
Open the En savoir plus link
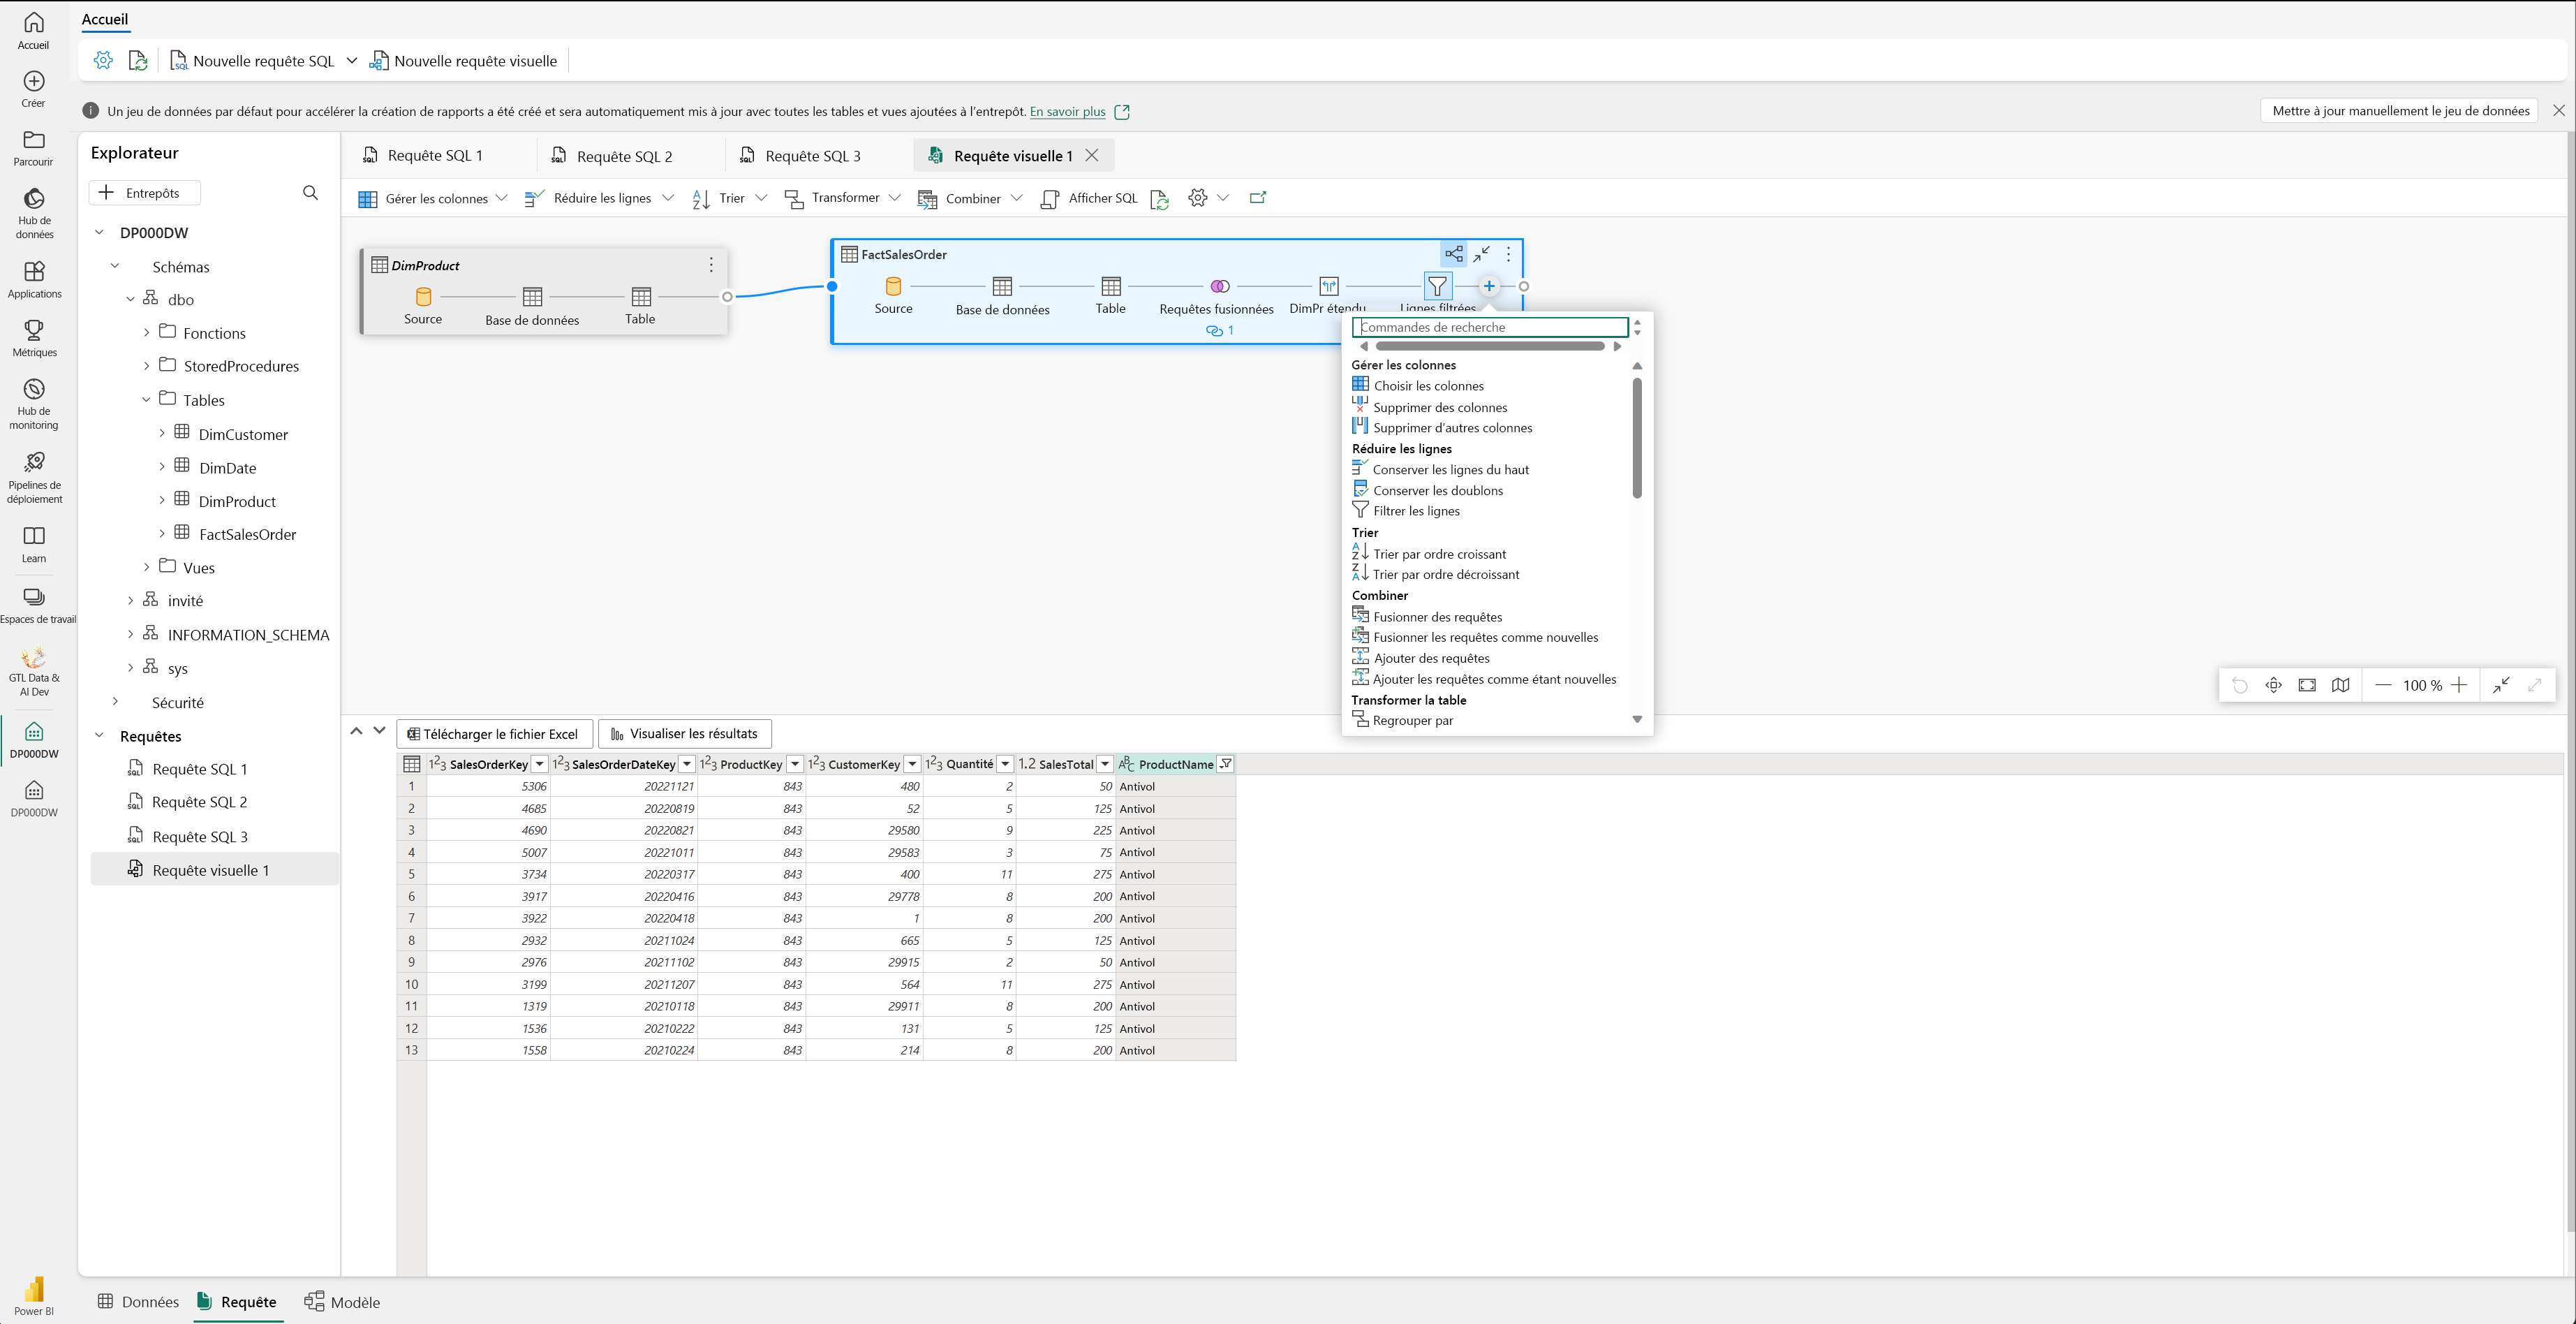click(x=1067, y=111)
